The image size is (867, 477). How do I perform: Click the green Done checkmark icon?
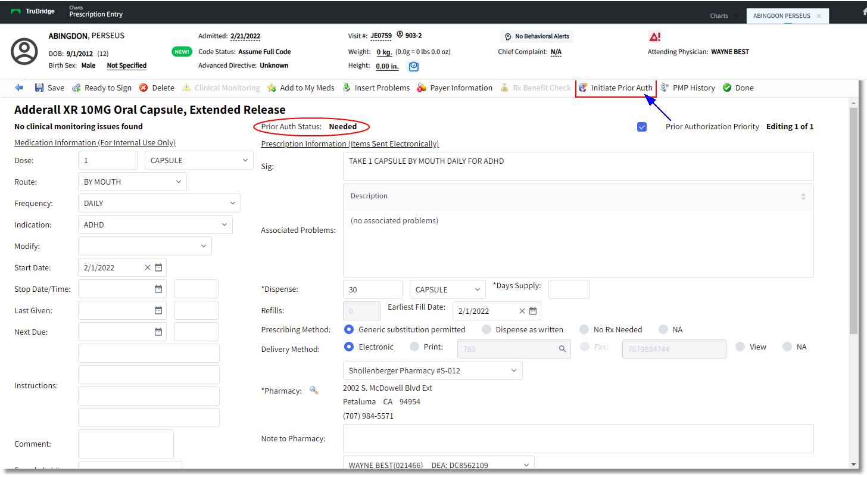pos(727,88)
